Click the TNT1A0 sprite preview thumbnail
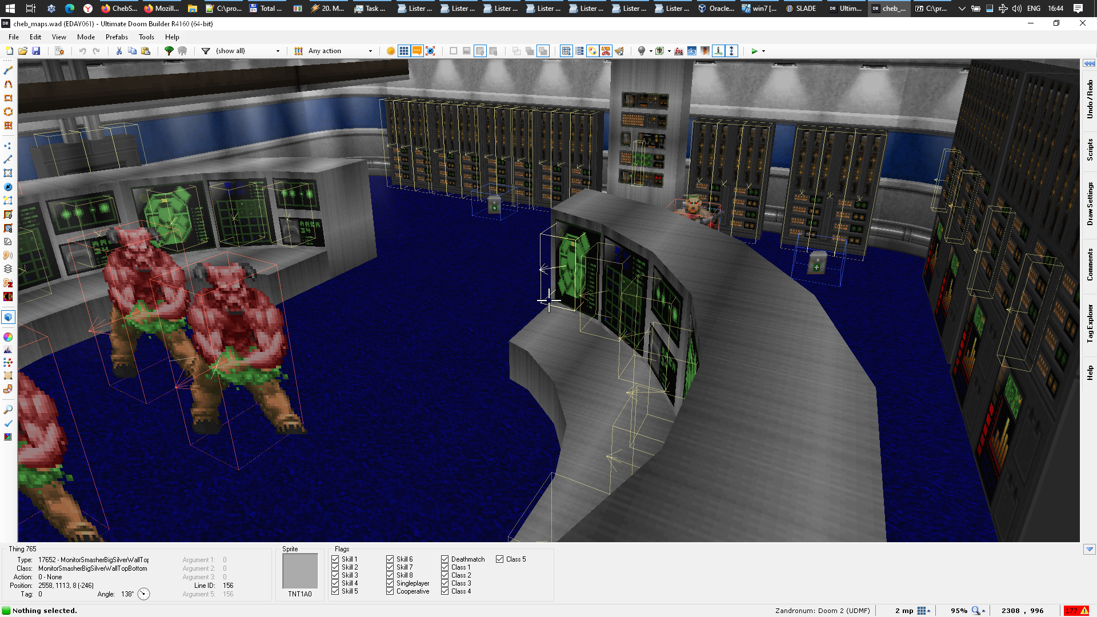Screen dimensions: 1097x617 (300, 570)
